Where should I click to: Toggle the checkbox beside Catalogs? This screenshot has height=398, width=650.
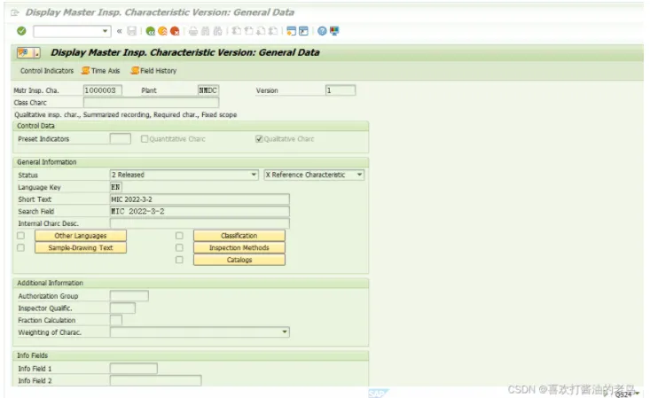(x=179, y=260)
